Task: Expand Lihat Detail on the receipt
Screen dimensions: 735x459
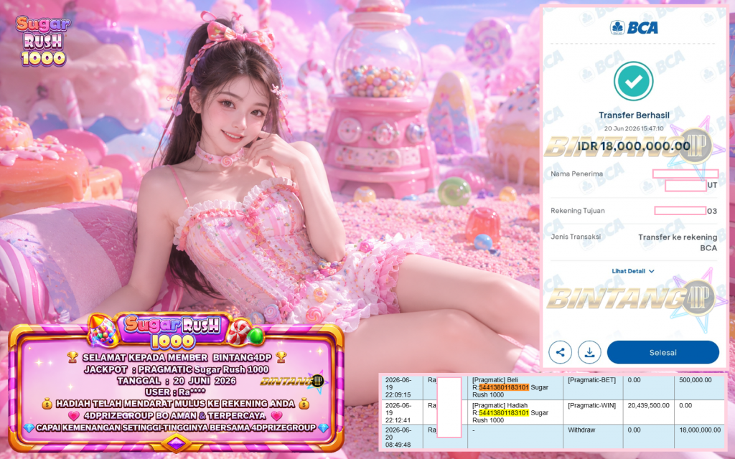Action: click(x=633, y=271)
